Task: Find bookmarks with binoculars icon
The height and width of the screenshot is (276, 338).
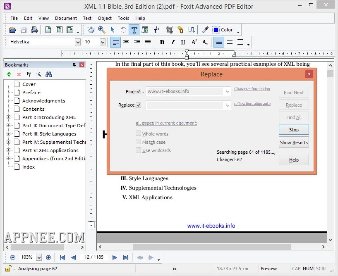Action: click(48, 74)
